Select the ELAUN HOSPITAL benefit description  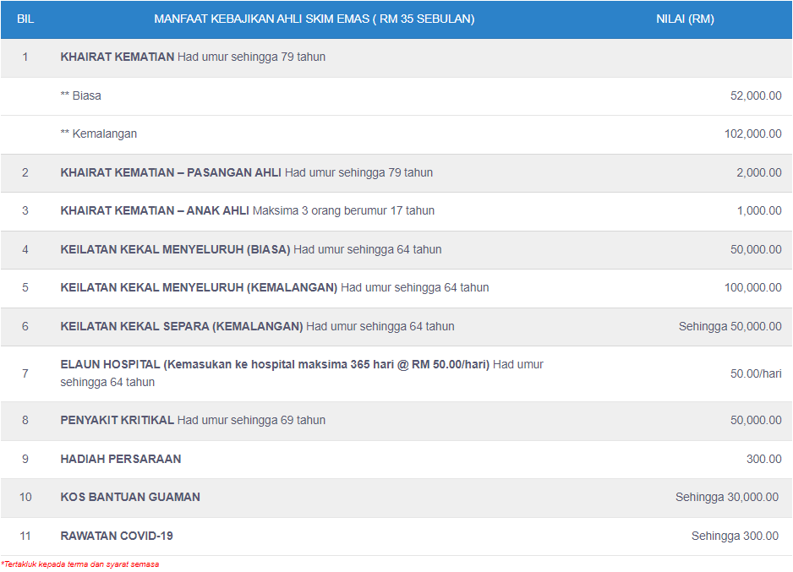click(x=275, y=364)
